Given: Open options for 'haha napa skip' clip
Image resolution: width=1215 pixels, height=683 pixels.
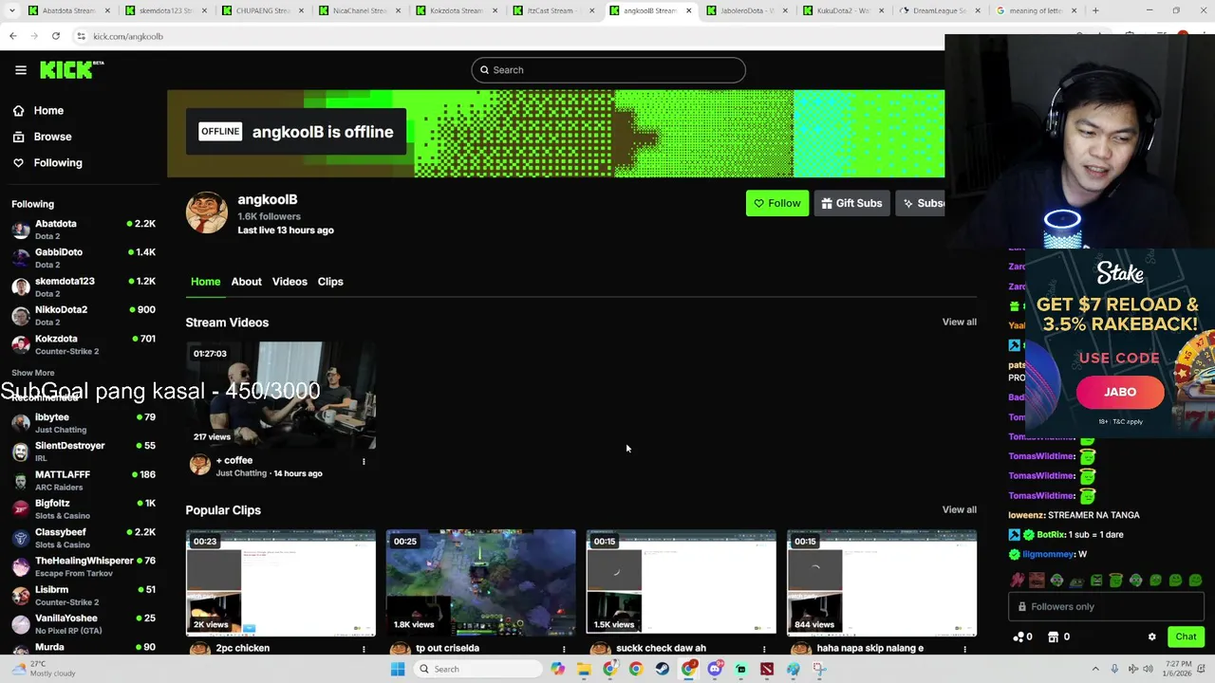Looking at the screenshot, I should 964,650.
